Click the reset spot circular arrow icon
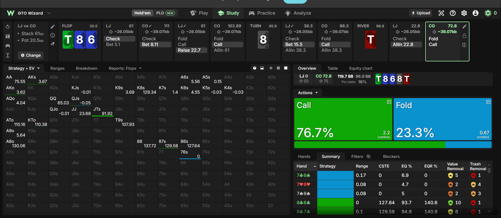501x218 pixels. click(8, 27)
